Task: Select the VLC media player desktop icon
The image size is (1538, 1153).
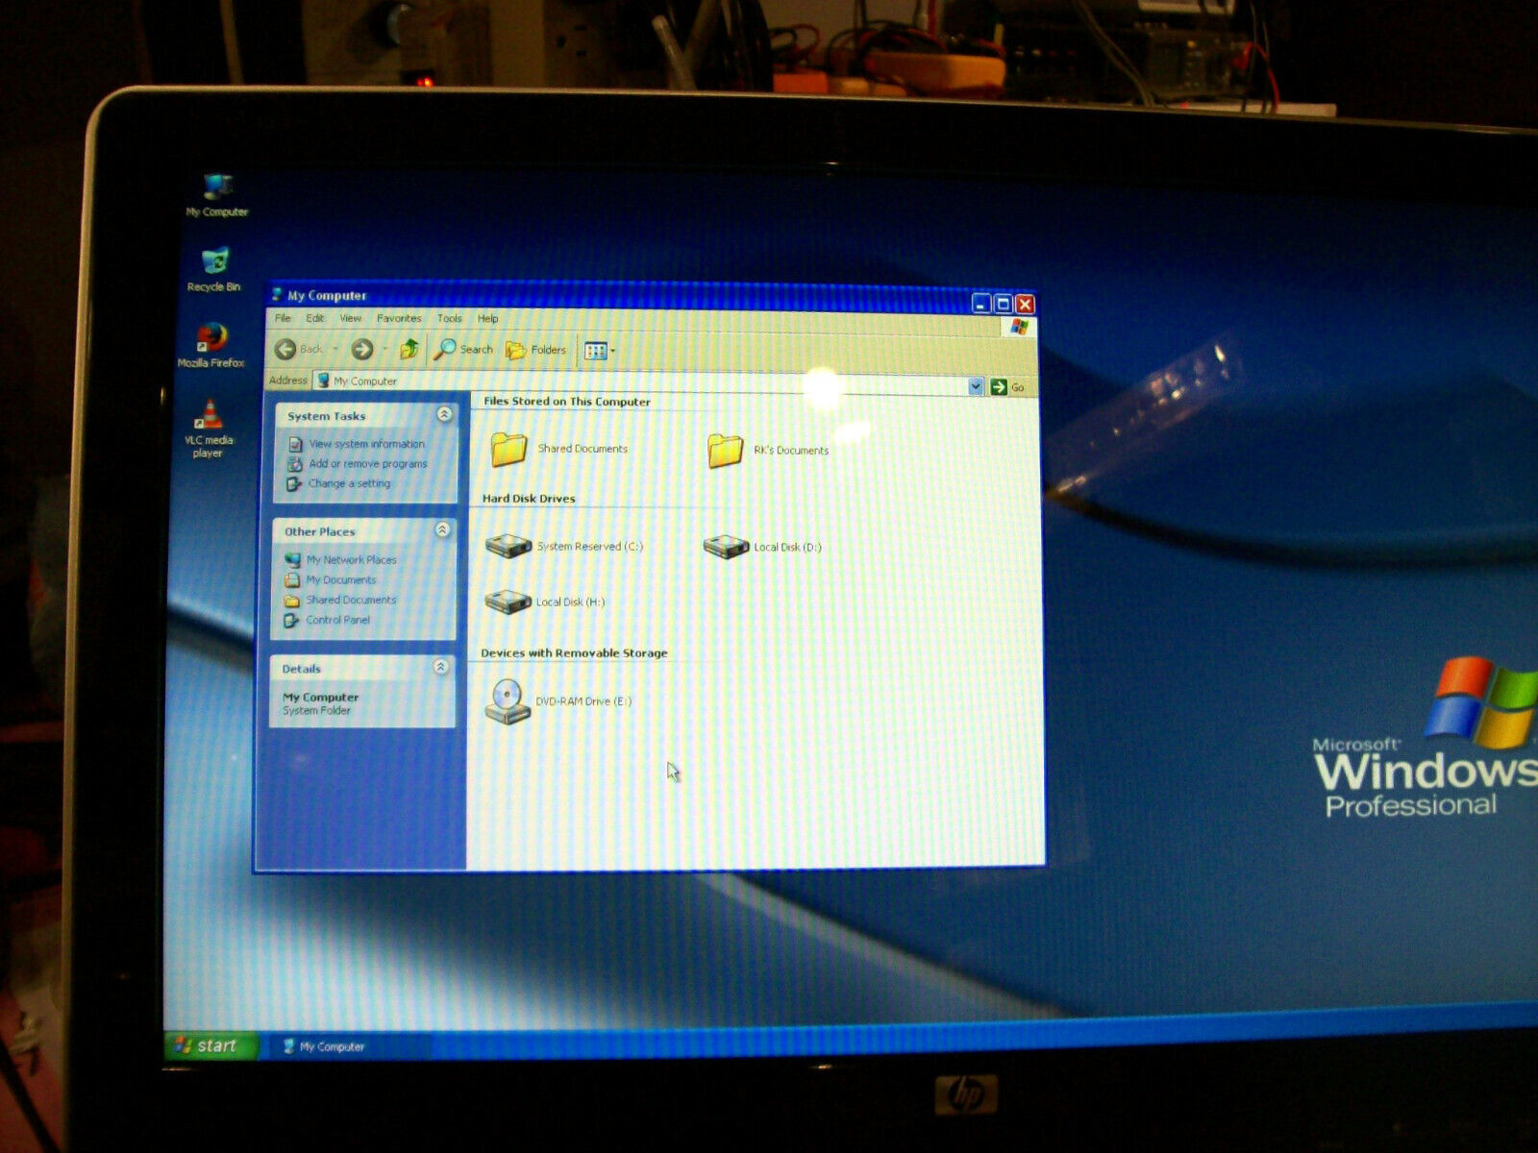Action: coord(209,415)
